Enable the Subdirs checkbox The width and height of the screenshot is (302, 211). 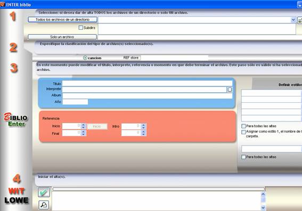tap(81, 28)
